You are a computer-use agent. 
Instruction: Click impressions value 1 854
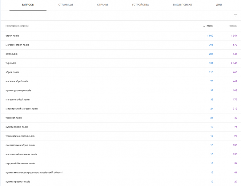234,36
